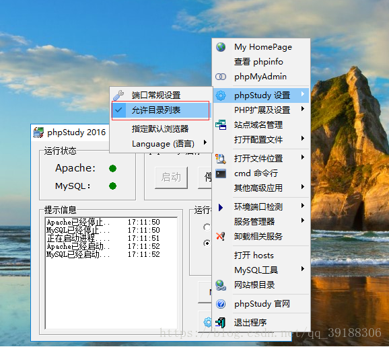Click the 站点域名管理 icon

221,124
